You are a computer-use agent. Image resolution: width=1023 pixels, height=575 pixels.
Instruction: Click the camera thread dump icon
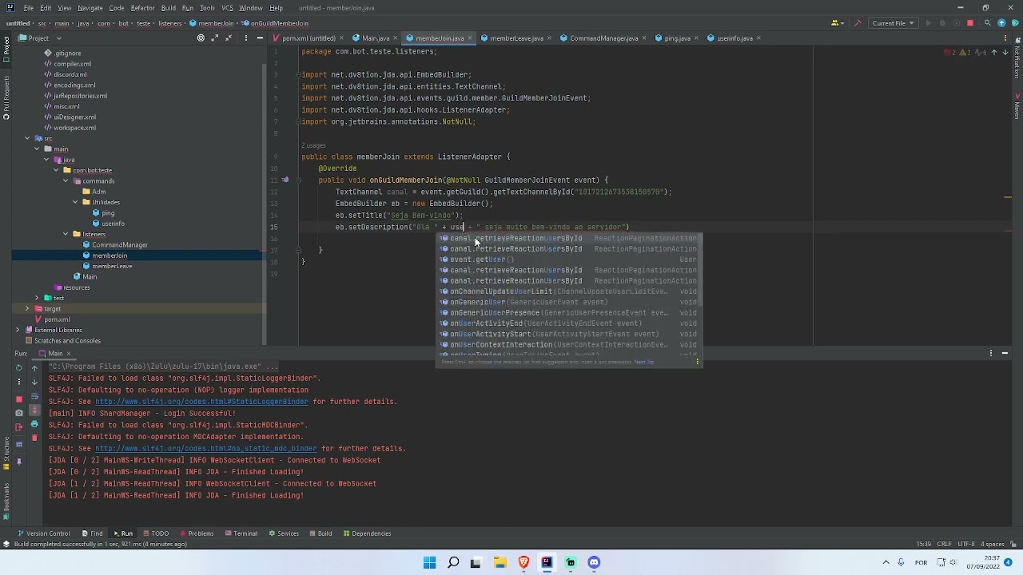[19, 414]
